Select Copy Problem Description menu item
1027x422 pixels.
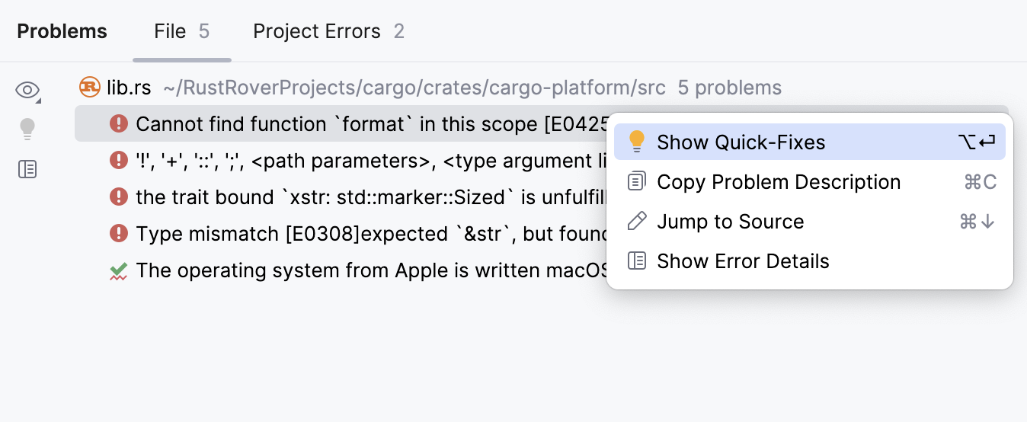point(778,182)
